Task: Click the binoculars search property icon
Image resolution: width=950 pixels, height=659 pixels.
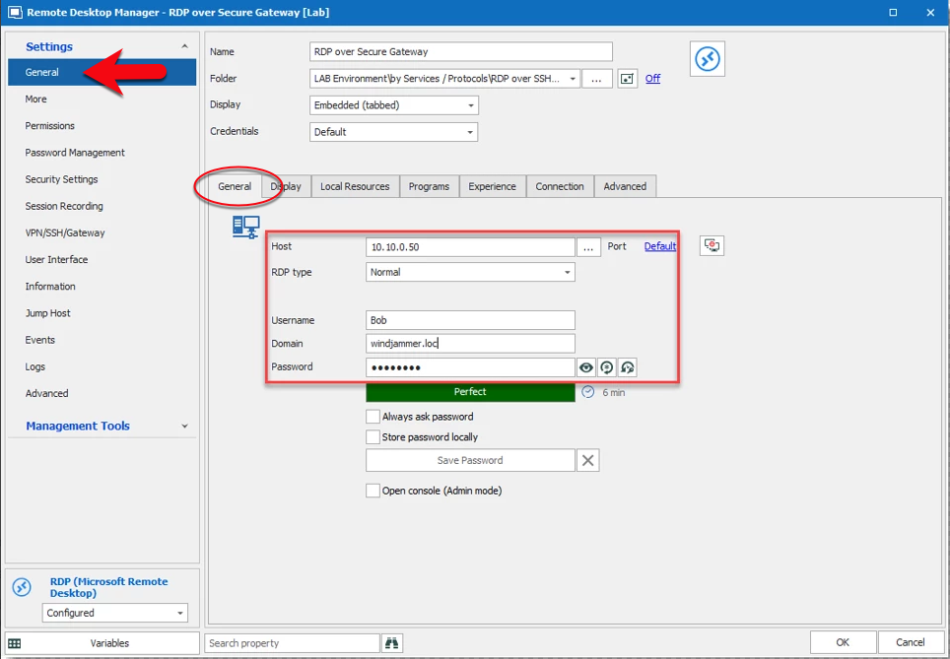Action: click(x=392, y=643)
